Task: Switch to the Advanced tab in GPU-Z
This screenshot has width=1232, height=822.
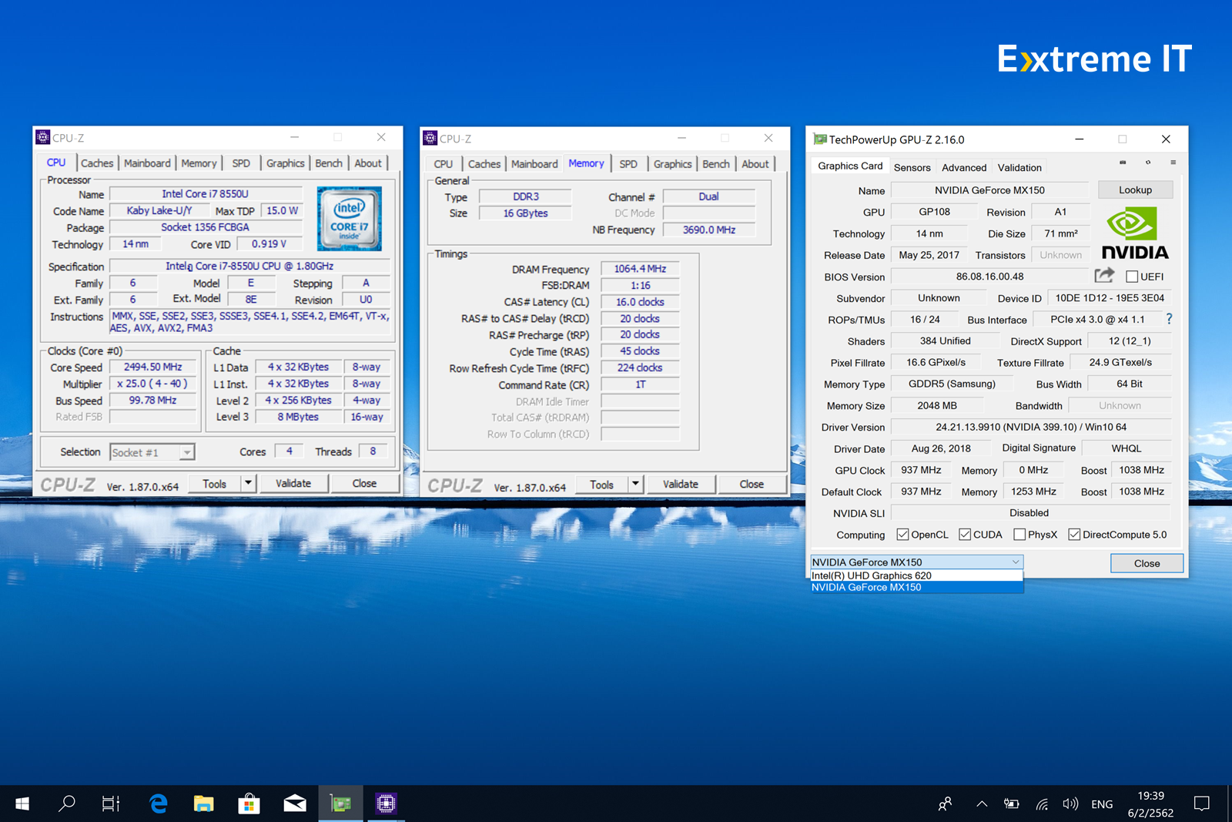Action: [964, 167]
